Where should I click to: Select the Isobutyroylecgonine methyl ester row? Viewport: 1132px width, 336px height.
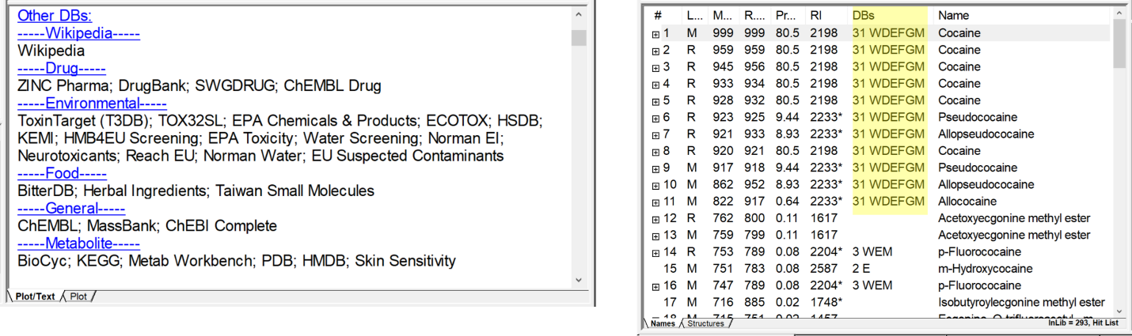coord(1021,302)
